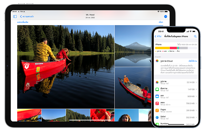Open the Mt. Hood mountain reflection photo

133,46
